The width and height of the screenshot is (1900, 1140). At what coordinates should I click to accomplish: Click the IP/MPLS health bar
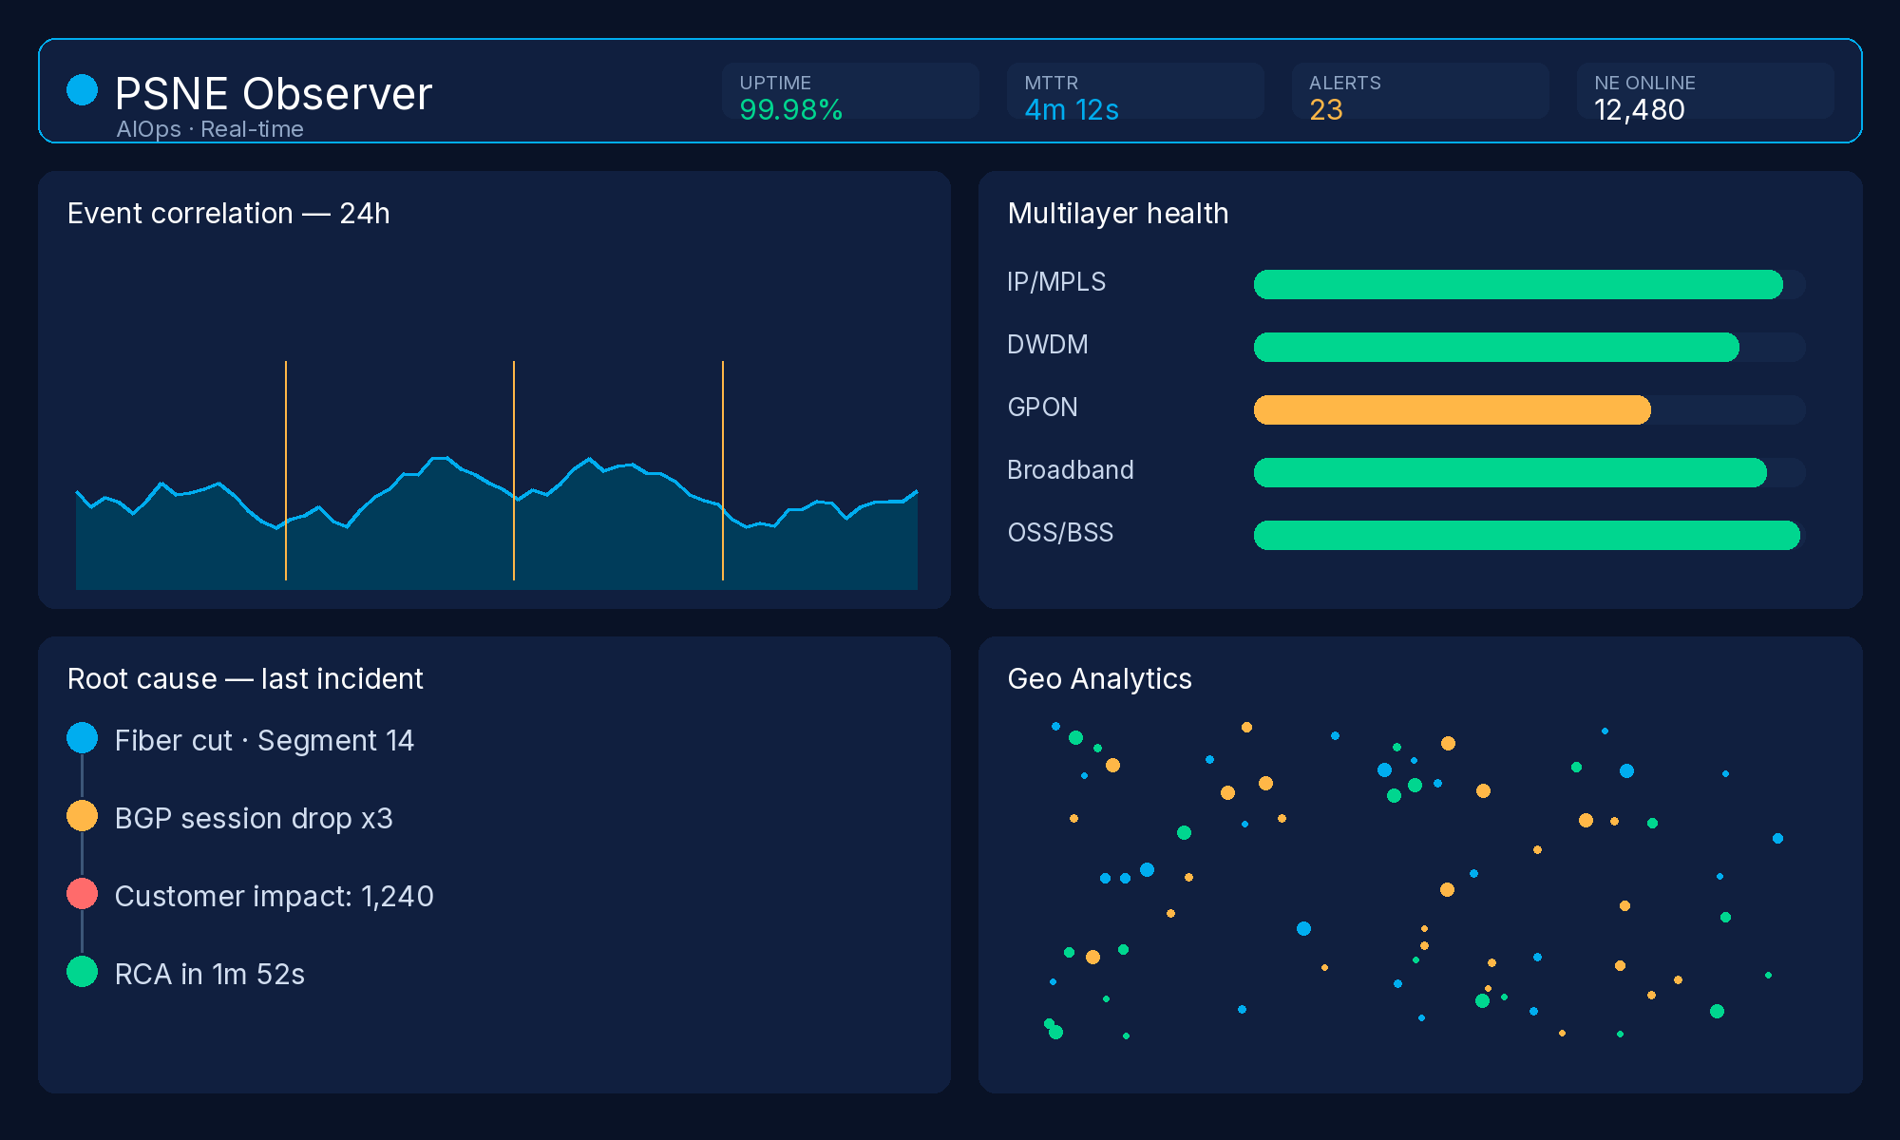[1529, 285]
